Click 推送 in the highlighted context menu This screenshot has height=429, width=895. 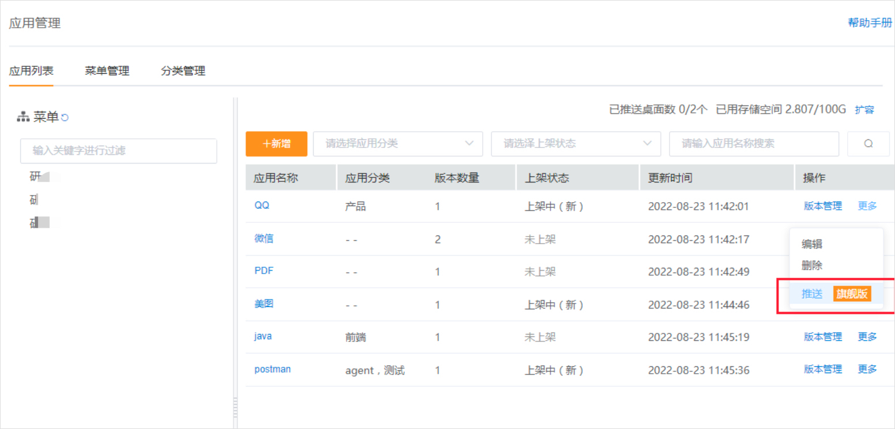coord(812,293)
